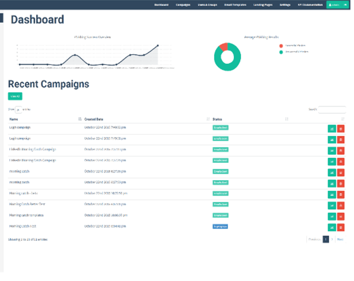Go to Next page of campaigns

click(x=340, y=239)
